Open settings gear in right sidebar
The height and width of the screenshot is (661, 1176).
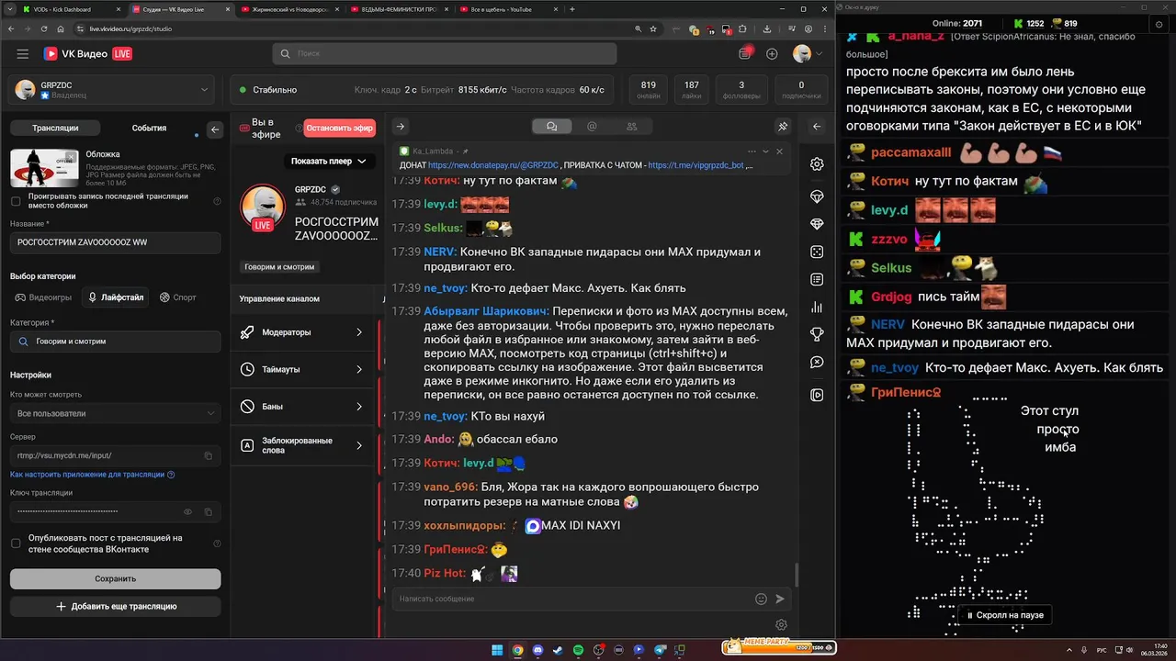817,164
